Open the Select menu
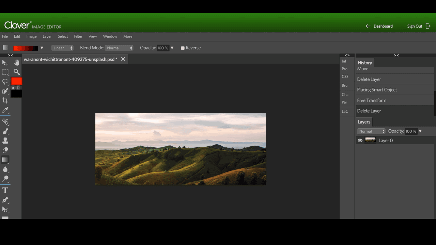This screenshot has width=436, height=245. 63,36
